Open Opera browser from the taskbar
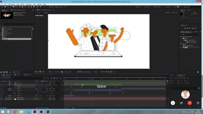The width and height of the screenshot is (203, 114). [x=15, y=112]
